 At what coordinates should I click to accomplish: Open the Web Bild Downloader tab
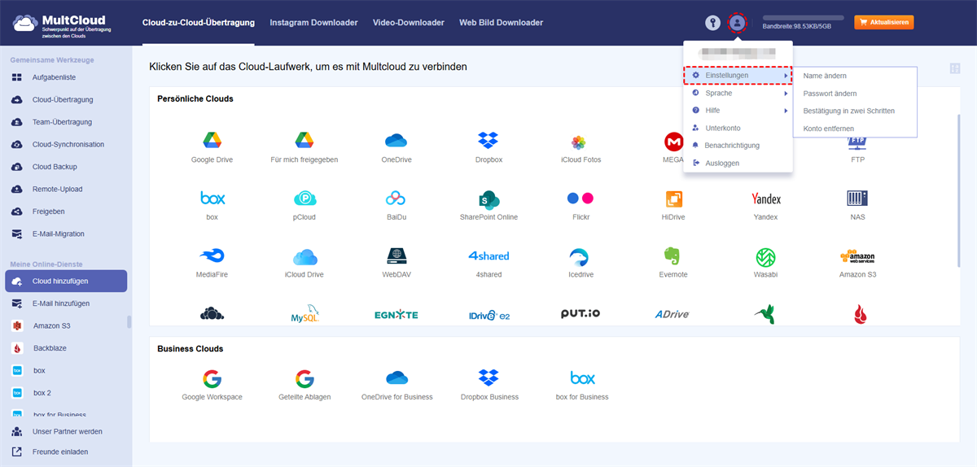(x=501, y=23)
